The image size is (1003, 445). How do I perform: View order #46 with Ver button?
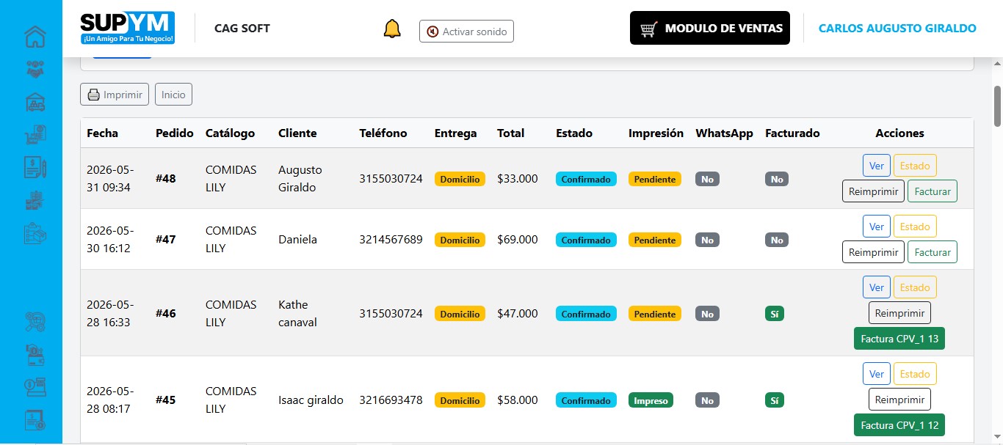(877, 287)
